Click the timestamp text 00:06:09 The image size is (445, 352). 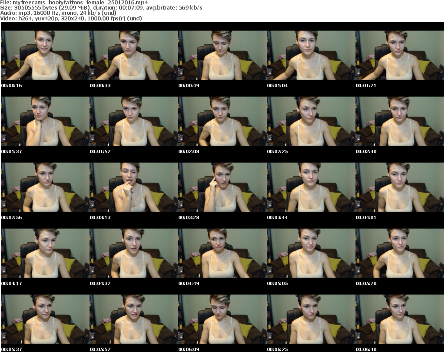coord(189,349)
